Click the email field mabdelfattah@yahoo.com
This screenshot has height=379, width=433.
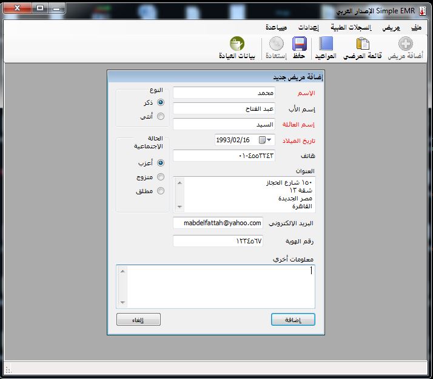click(x=218, y=223)
